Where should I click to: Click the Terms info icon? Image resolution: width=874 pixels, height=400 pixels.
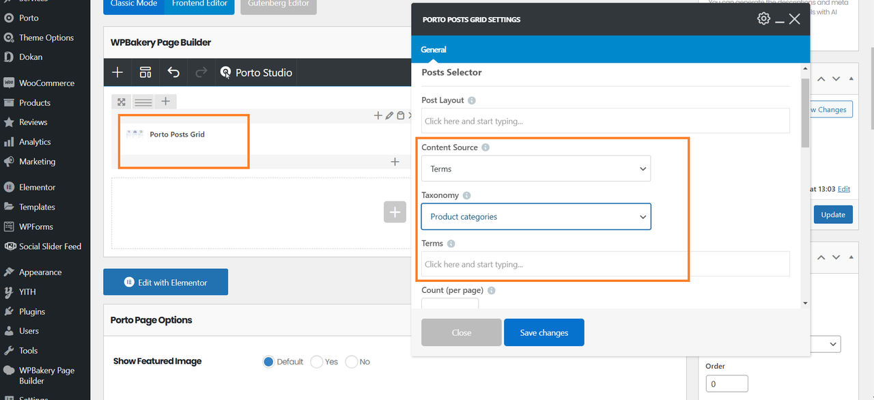(451, 244)
